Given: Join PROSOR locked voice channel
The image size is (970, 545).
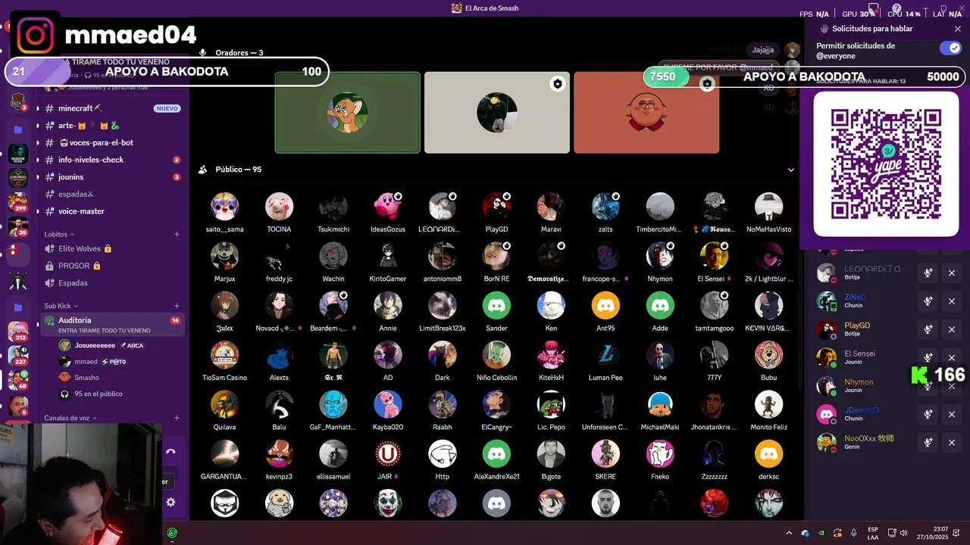Looking at the screenshot, I should [111, 266].
